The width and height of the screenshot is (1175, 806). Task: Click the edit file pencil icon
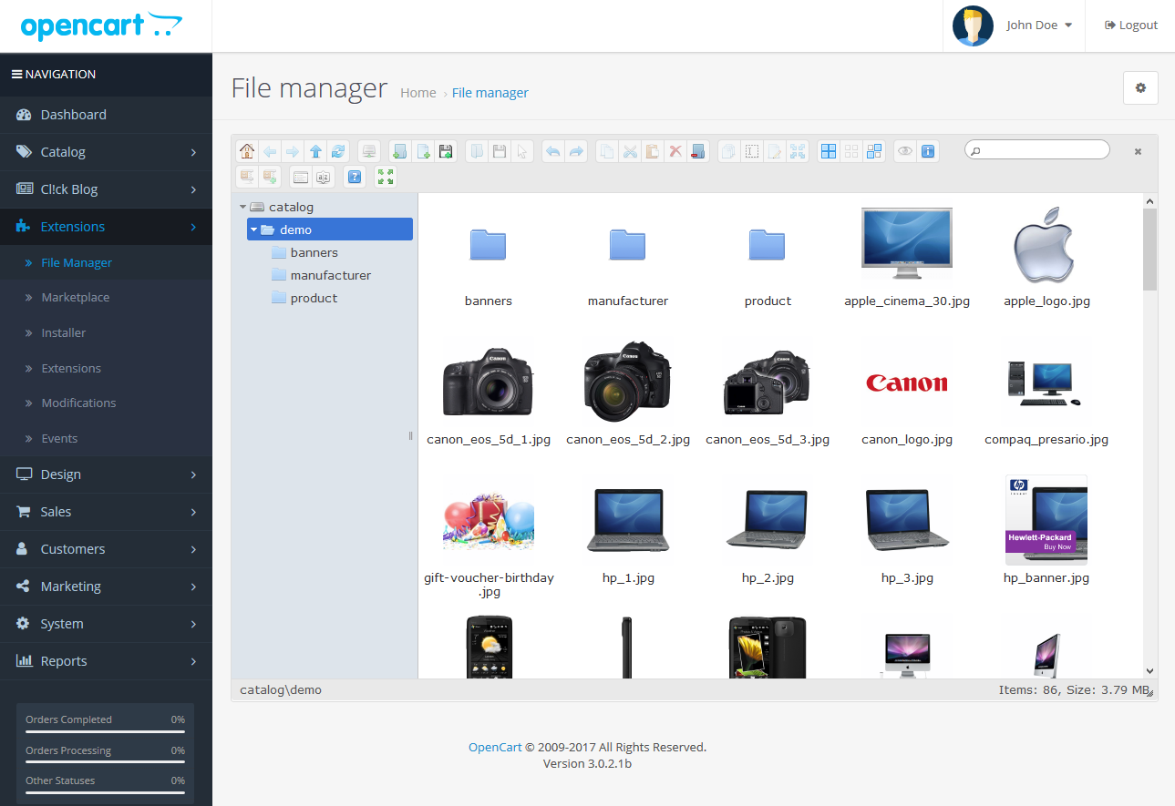tap(775, 151)
